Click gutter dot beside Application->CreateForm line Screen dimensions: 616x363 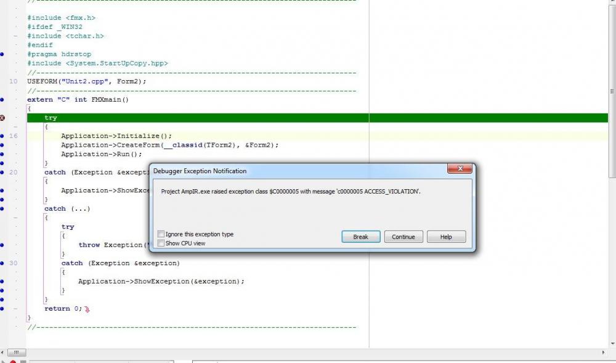pyautogui.click(x=2, y=145)
